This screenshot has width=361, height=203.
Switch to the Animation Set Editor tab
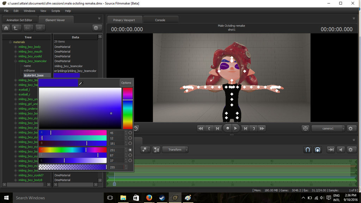19,20
